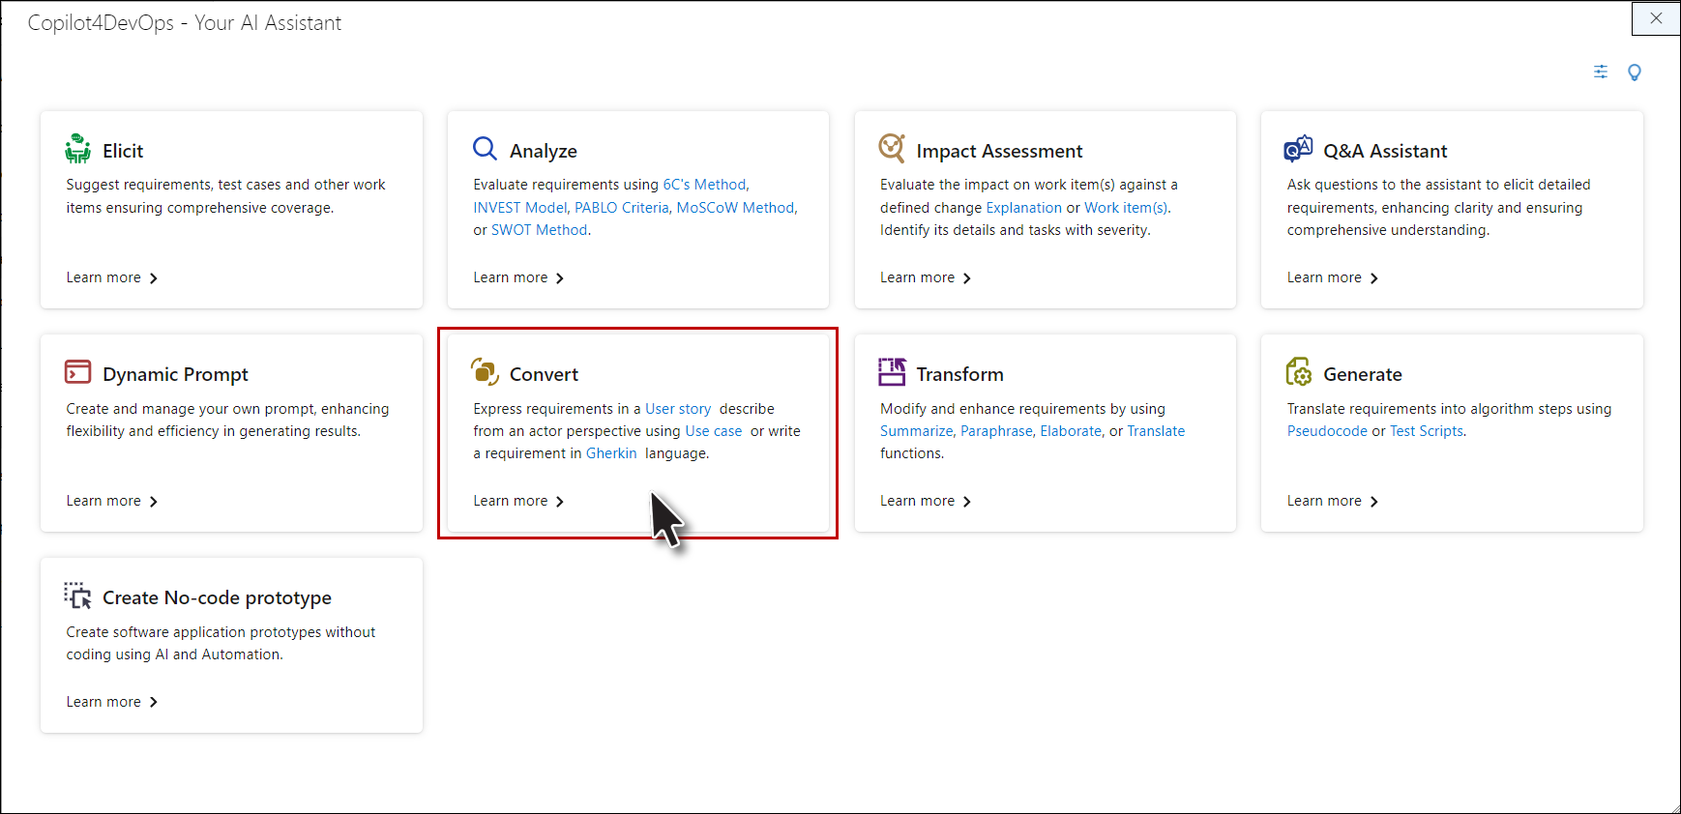Screen dimensions: 1681x814
Task: Choose the Elaborate function link
Action: pos(1071,431)
